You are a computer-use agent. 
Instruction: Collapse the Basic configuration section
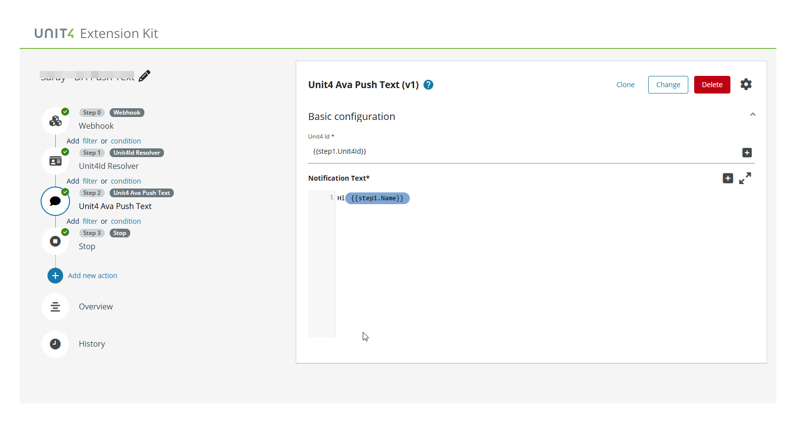point(752,115)
